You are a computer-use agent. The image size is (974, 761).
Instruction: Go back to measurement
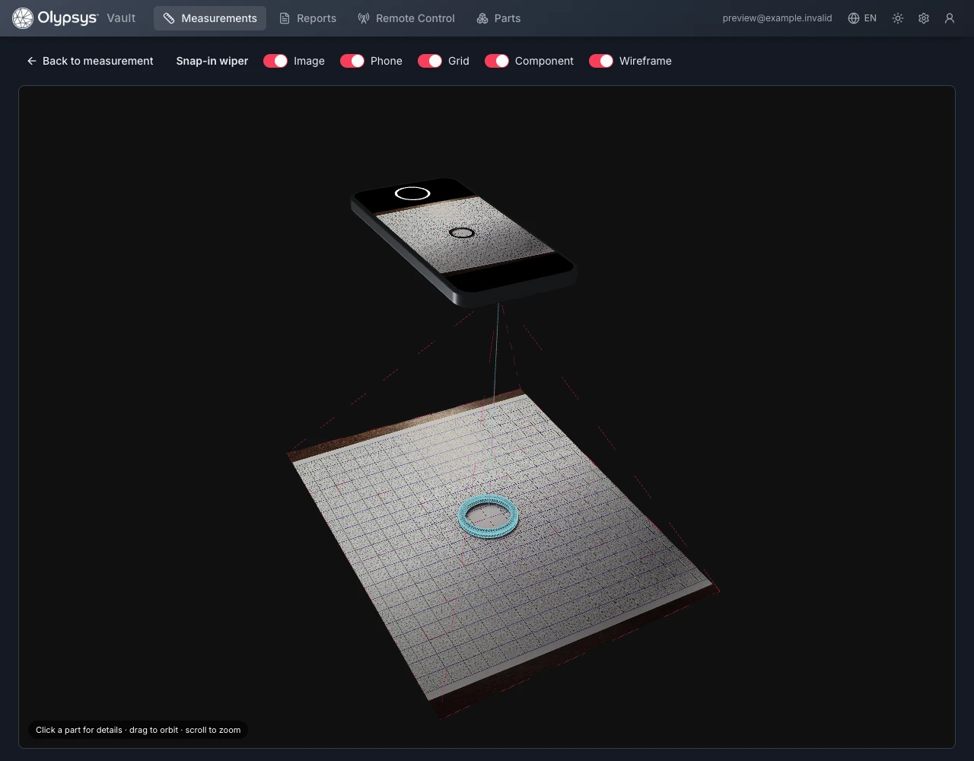point(90,61)
